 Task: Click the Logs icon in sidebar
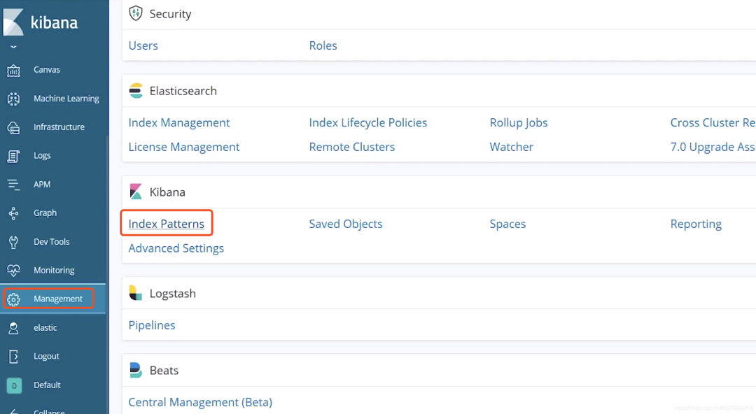pos(13,156)
